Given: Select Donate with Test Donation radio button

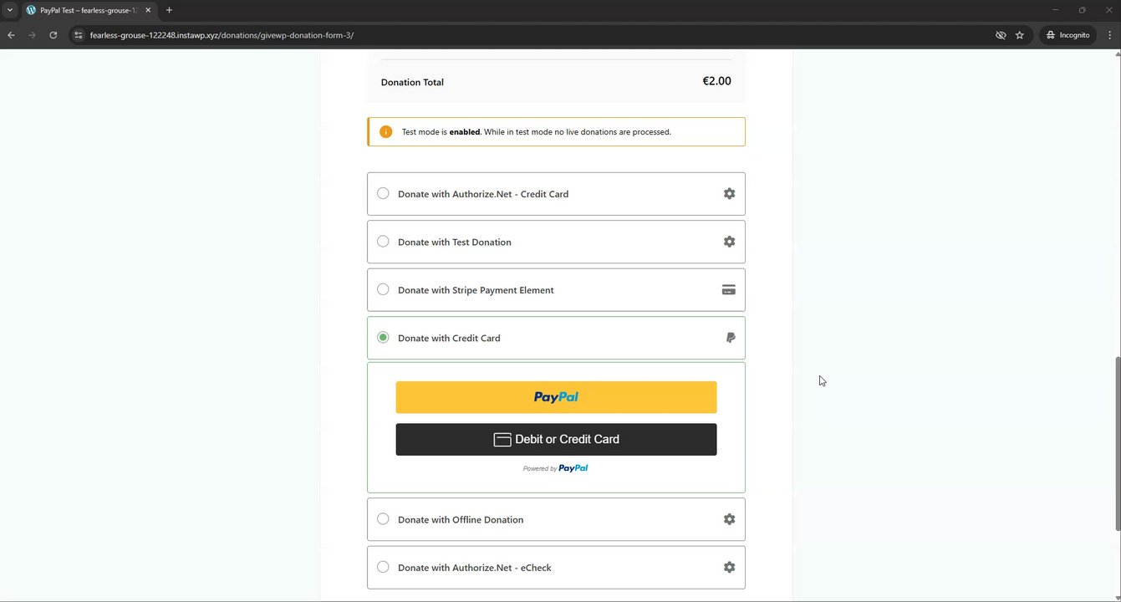Looking at the screenshot, I should 383,242.
